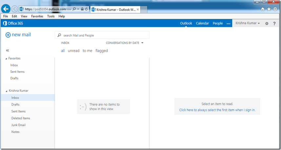Collapse the folder pane with double chevron

click(x=7, y=51)
